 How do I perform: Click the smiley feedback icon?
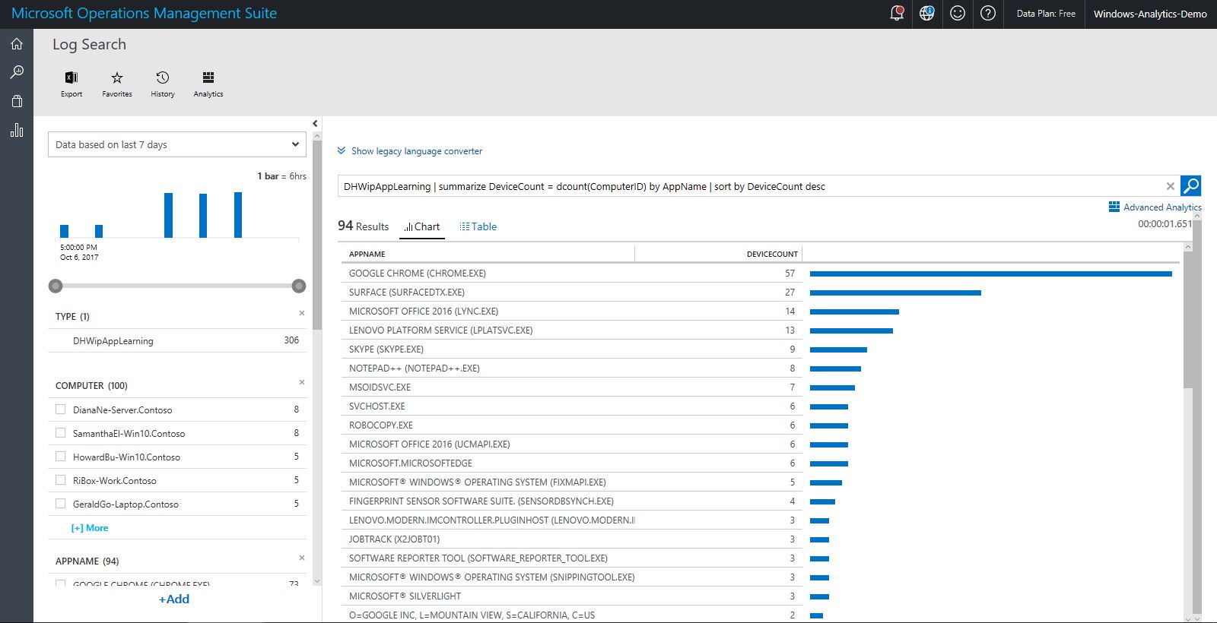(958, 13)
